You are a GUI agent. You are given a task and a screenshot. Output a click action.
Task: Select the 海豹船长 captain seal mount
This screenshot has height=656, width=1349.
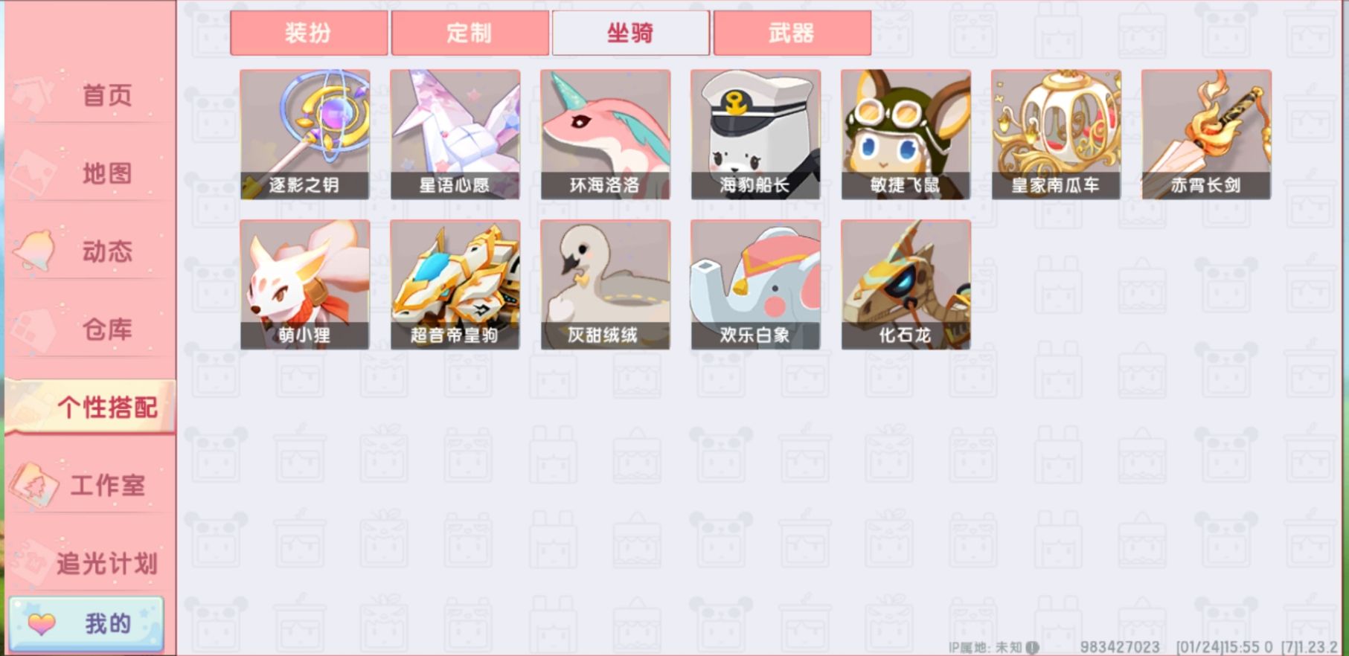tap(755, 135)
